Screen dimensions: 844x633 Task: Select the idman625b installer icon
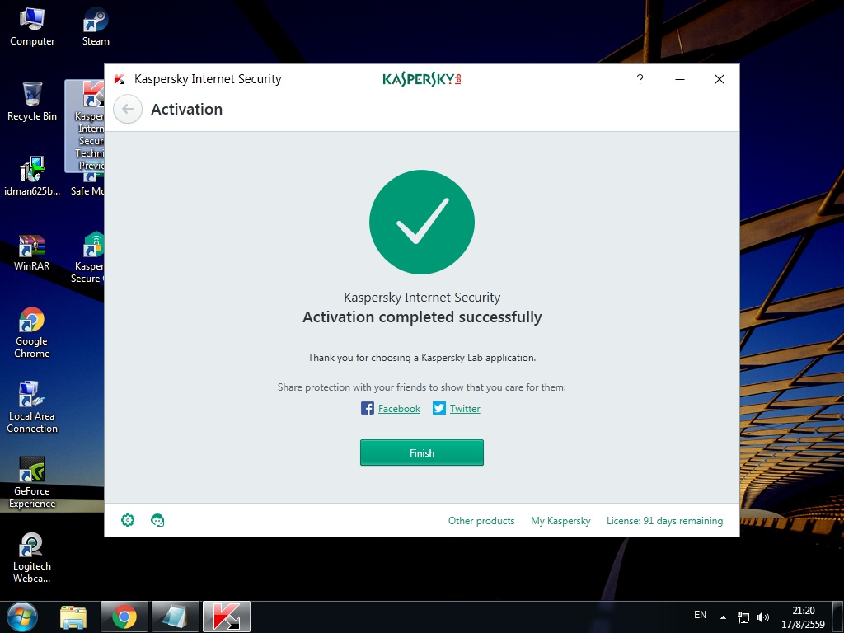[x=32, y=176]
